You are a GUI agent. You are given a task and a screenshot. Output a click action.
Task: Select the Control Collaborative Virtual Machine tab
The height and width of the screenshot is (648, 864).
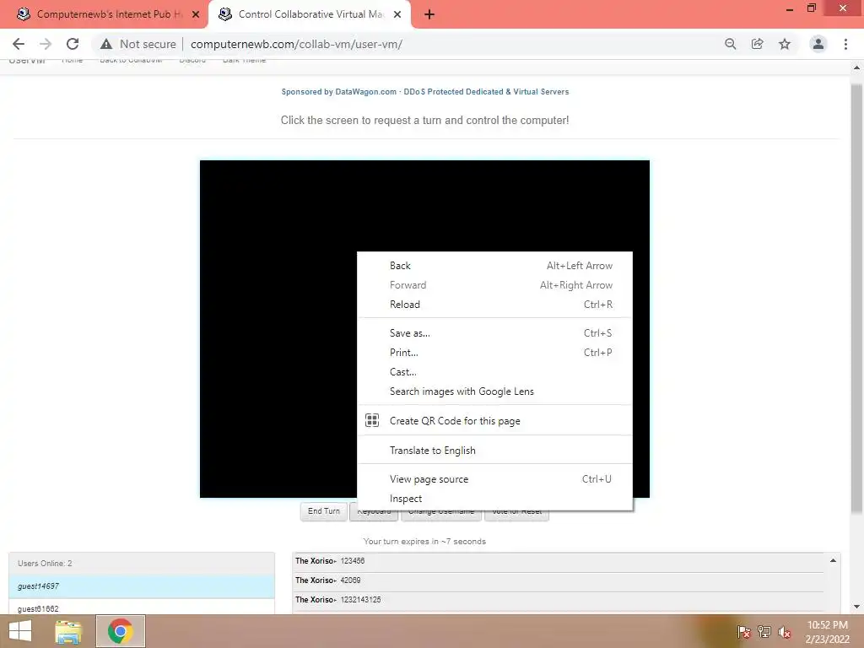click(x=310, y=15)
